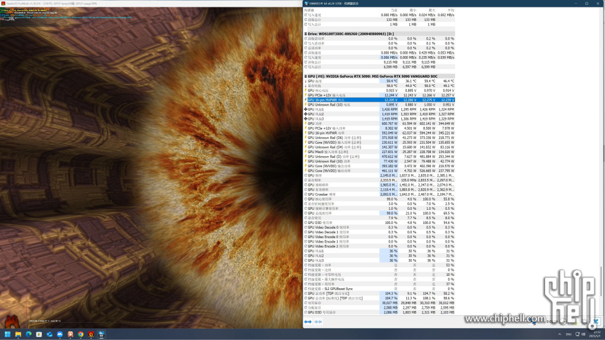
Task: Select the GPU Video Encode 0 usage row
Action: (x=379, y=237)
